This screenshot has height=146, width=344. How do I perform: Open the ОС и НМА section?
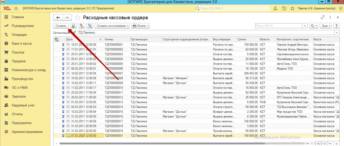tap(20, 87)
